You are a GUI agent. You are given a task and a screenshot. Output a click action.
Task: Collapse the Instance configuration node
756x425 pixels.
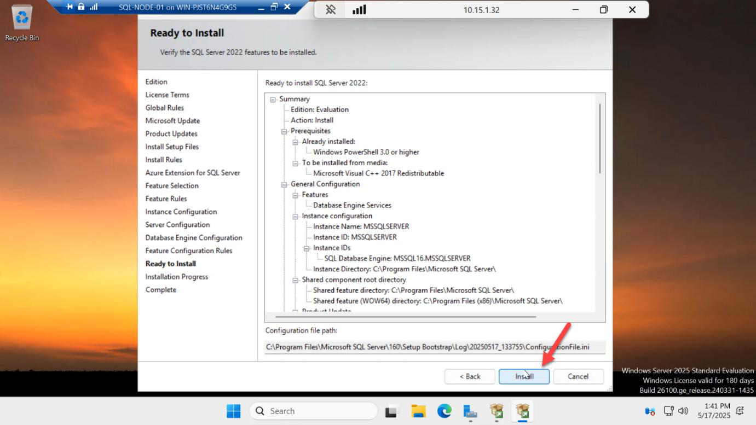pyautogui.click(x=295, y=216)
